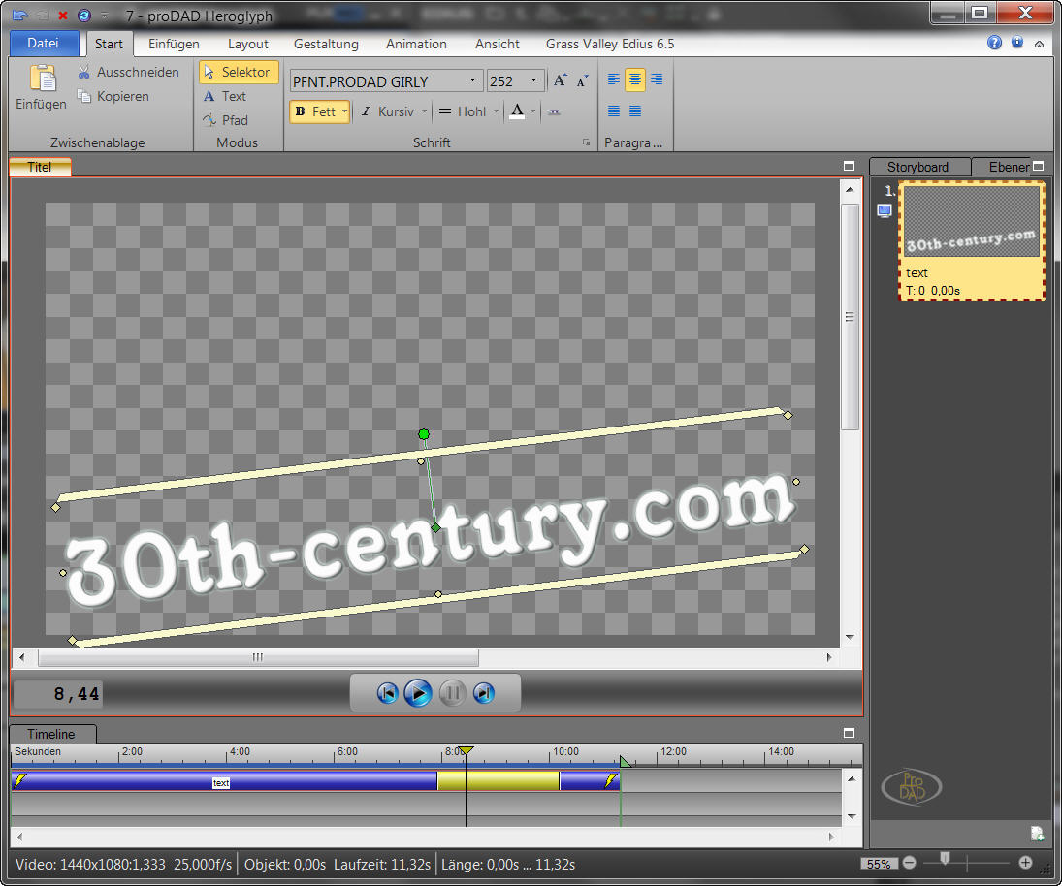Expand the Hohl outline dropdown arrow

[497, 111]
